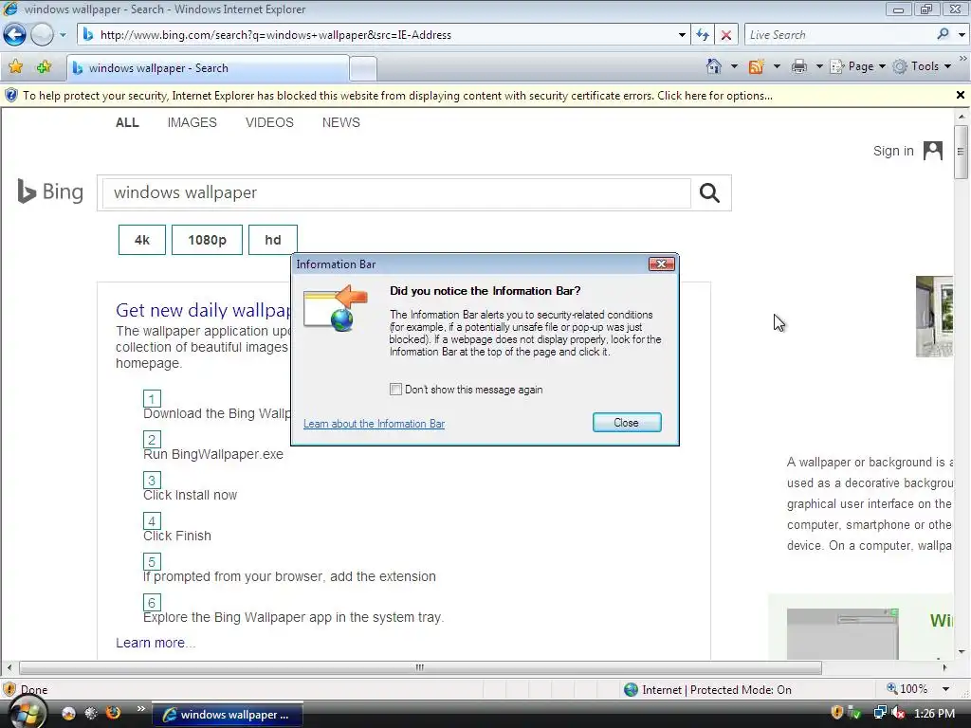The height and width of the screenshot is (728, 971).
Task: Switch to Bing VIDEOS tab
Action: pos(269,122)
